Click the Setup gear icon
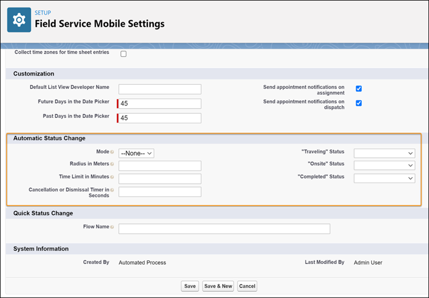The height and width of the screenshot is (298, 429). click(x=19, y=20)
